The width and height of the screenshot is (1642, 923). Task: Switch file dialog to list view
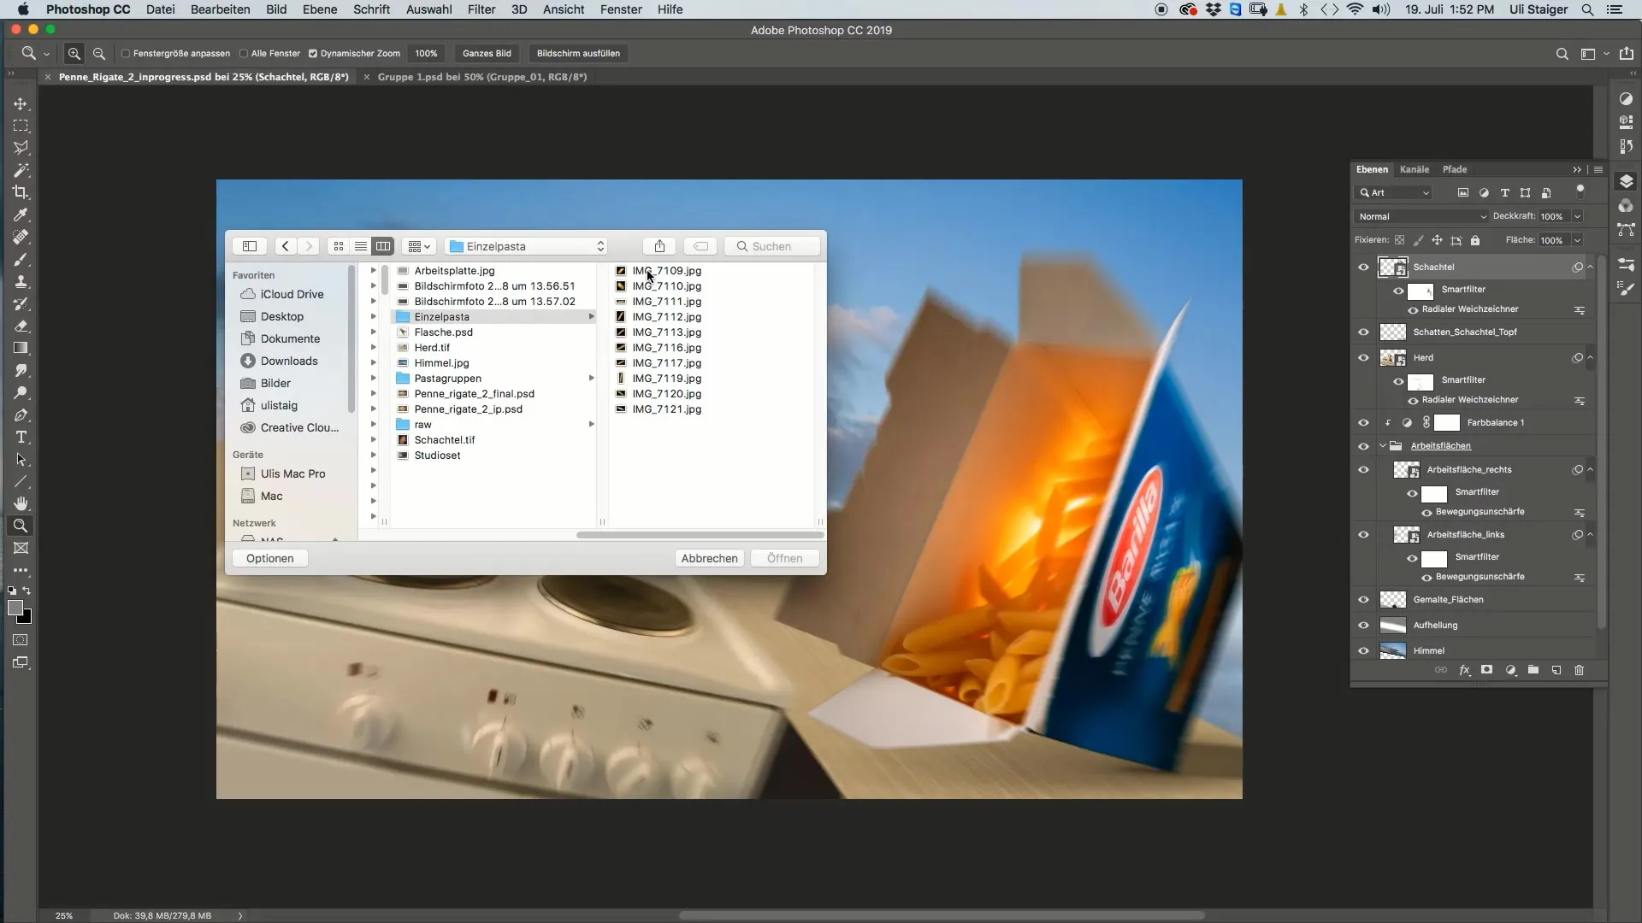click(361, 246)
